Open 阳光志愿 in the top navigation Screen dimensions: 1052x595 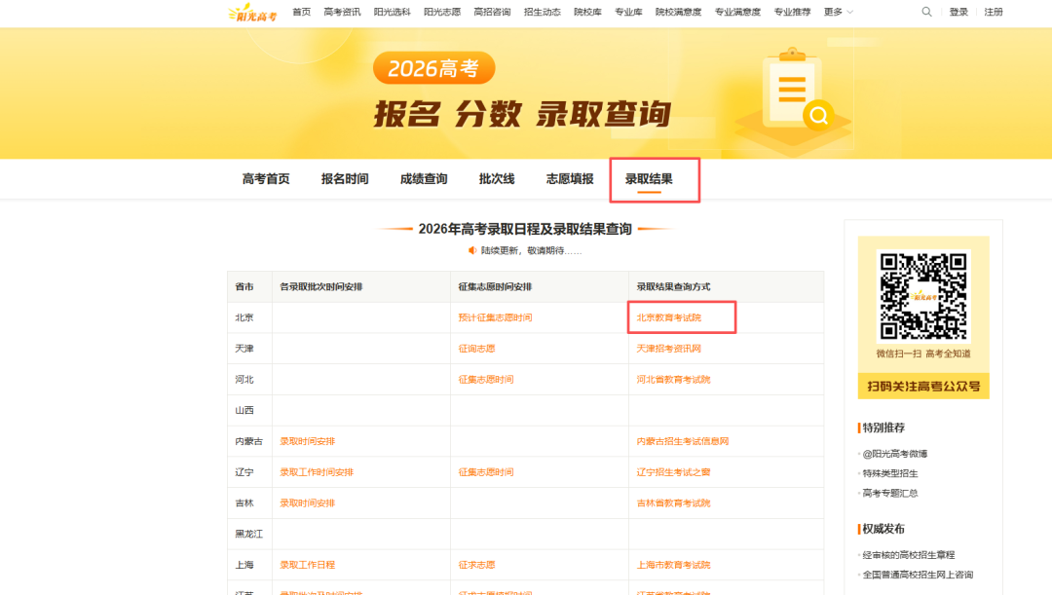tap(442, 12)
